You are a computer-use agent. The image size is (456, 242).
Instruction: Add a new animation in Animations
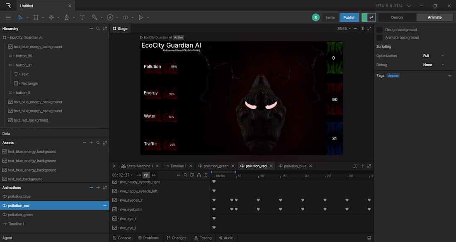tap(98, 188)
